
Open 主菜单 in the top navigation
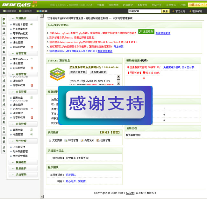pos(100,5)
